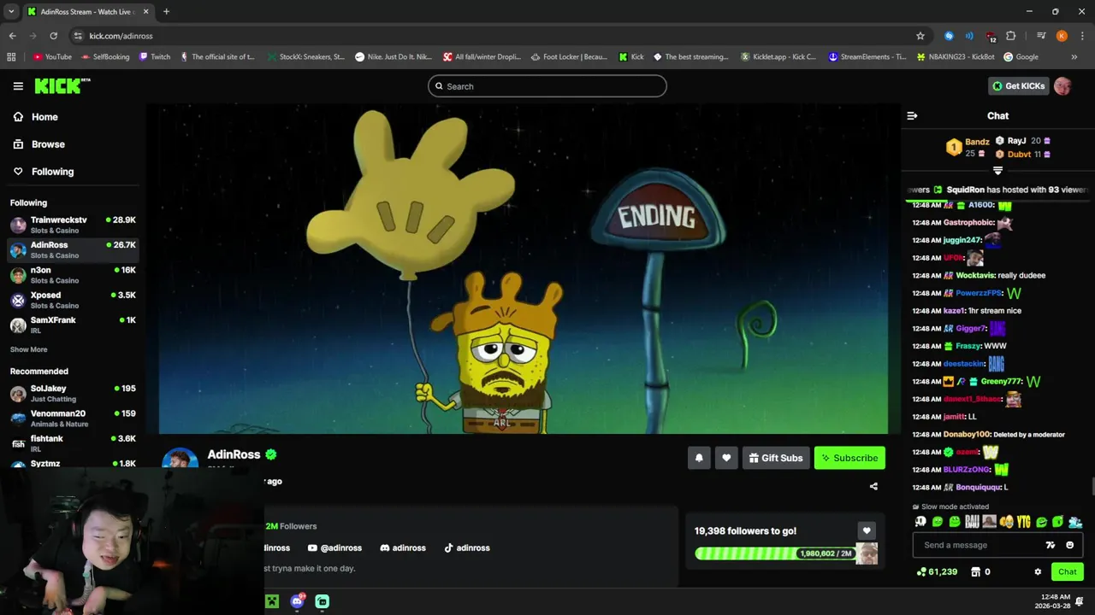
Task: Open fishtank recommended channel
Action: click(73, 443)
